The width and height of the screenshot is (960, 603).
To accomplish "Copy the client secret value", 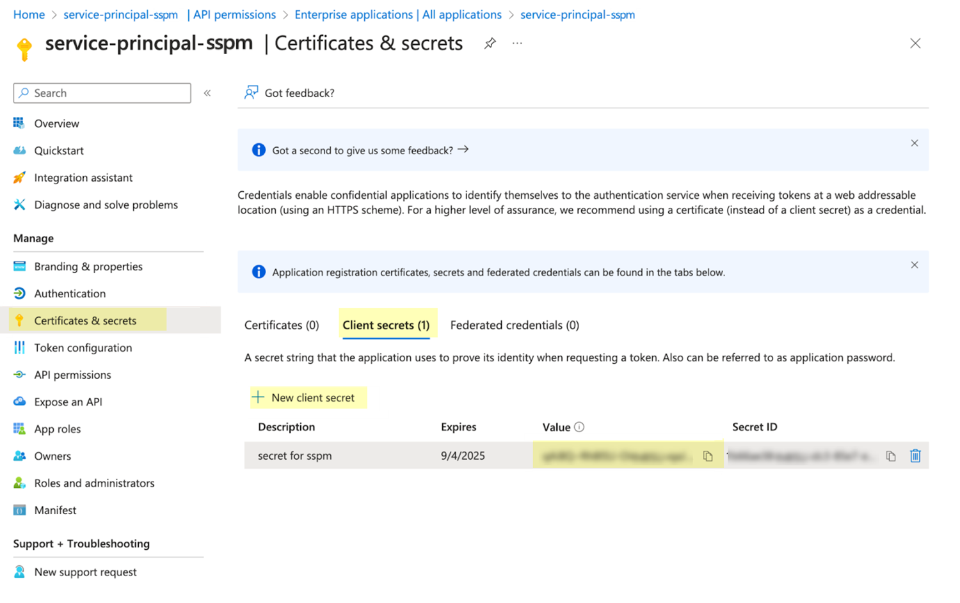I will coord(707,456).
